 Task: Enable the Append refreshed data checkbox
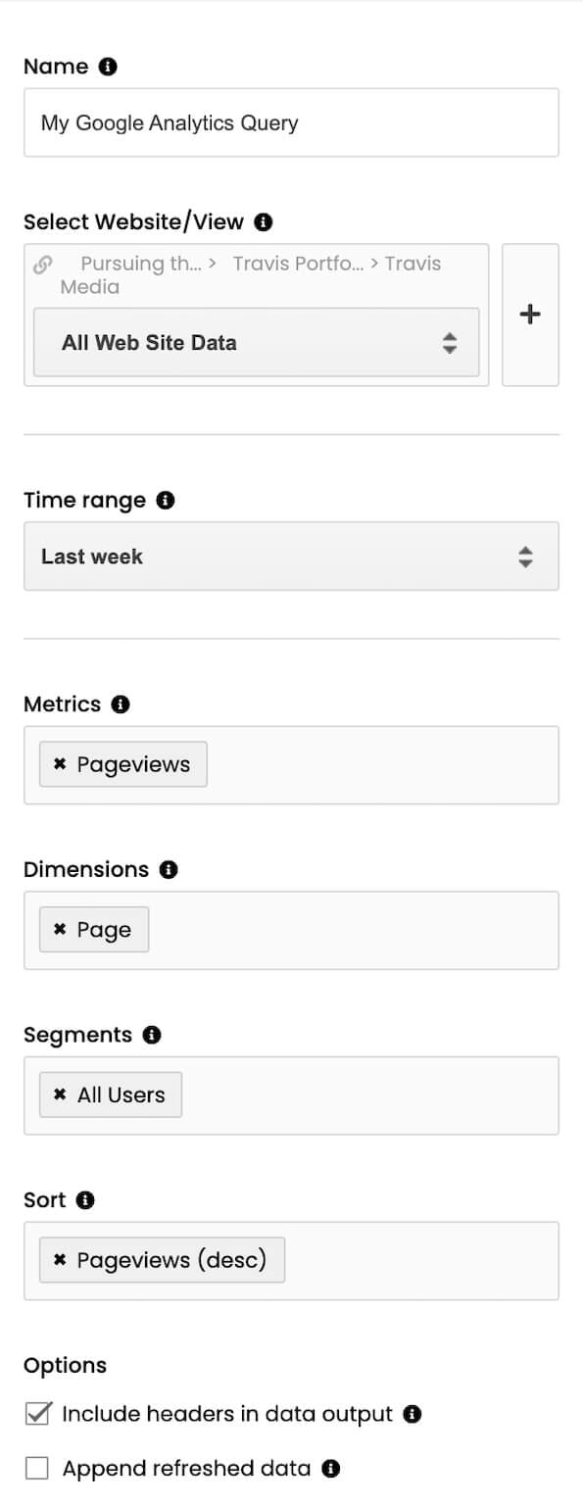tap(37, 1468)
